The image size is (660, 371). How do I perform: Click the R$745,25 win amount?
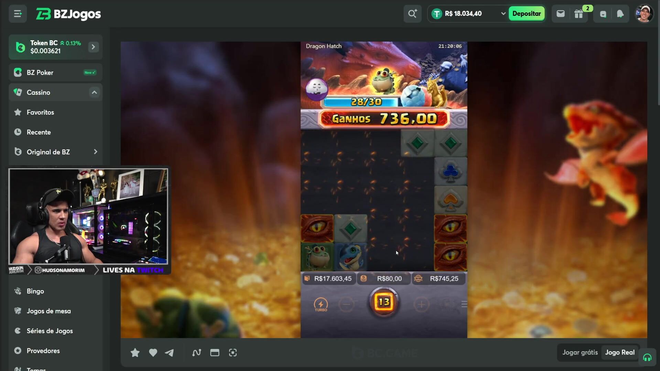pos(439,278)
